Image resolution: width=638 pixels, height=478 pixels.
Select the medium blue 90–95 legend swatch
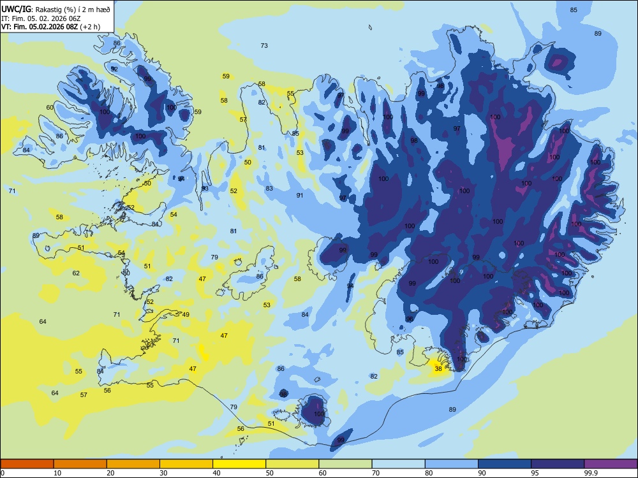pyautogui.click(x=505, y=464)
